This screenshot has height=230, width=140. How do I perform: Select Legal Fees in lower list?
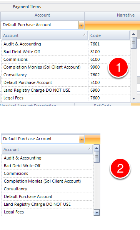click(x=47, y=212)
